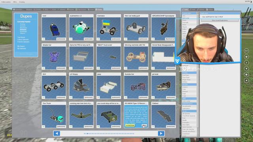Open the Dupes tab
253x142 pixels.
[x=99, y=9]
